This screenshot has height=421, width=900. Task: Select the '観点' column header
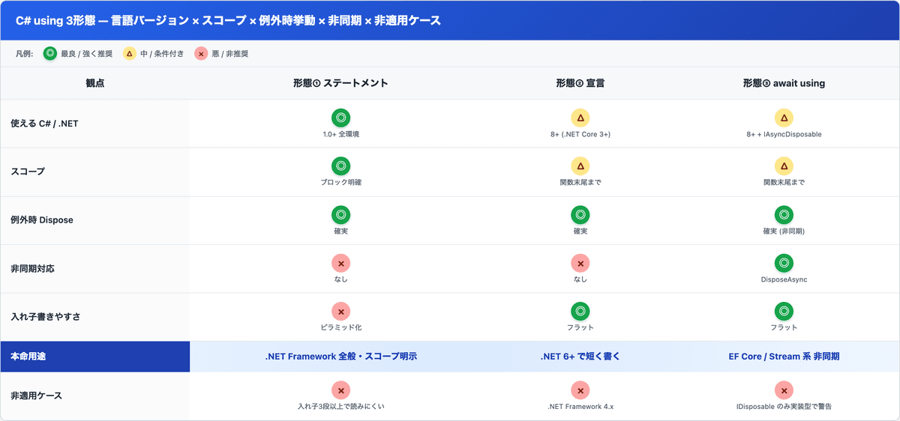(x=95, y=83)
